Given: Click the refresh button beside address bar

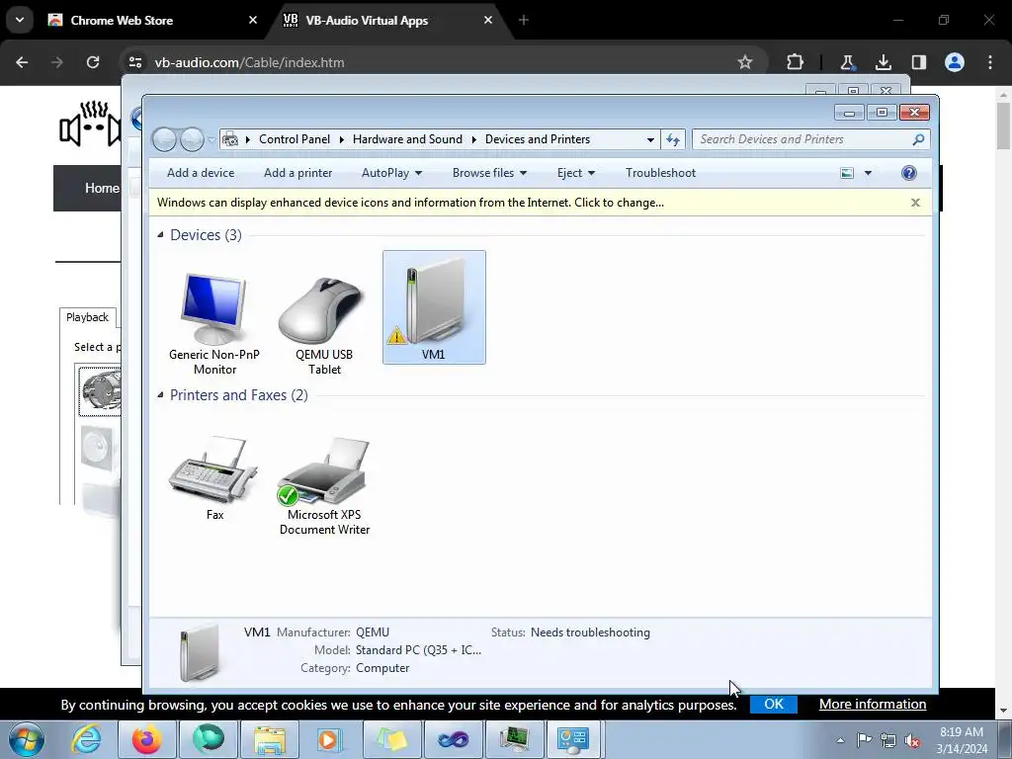Looking at the screenshot, I should tap(672, 139).
